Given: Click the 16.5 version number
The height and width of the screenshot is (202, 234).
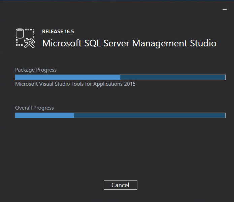Looking at the screenshot, I should (69, 32).
